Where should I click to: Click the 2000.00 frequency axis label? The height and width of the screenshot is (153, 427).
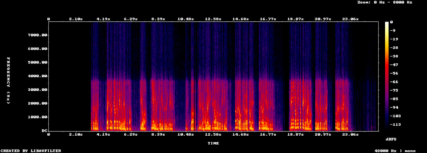tap(38, 103)
